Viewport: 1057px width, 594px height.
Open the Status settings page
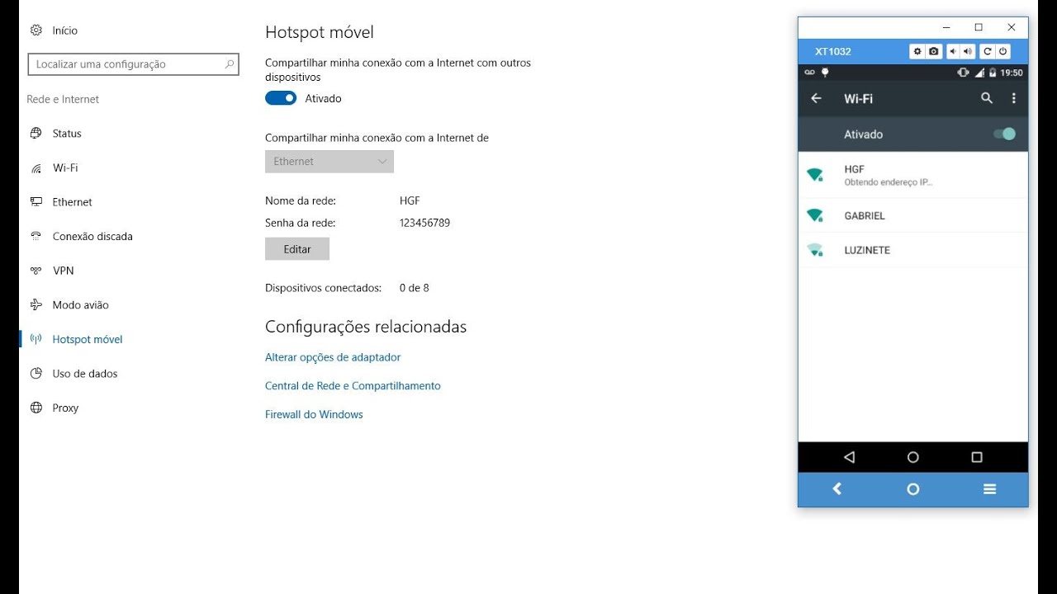coord(67,133)
